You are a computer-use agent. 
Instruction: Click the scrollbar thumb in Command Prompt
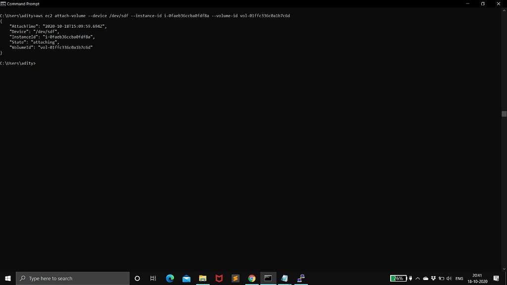(x=504, y=114)
